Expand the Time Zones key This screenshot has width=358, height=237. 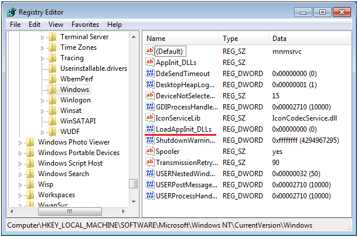click(42, 48)
